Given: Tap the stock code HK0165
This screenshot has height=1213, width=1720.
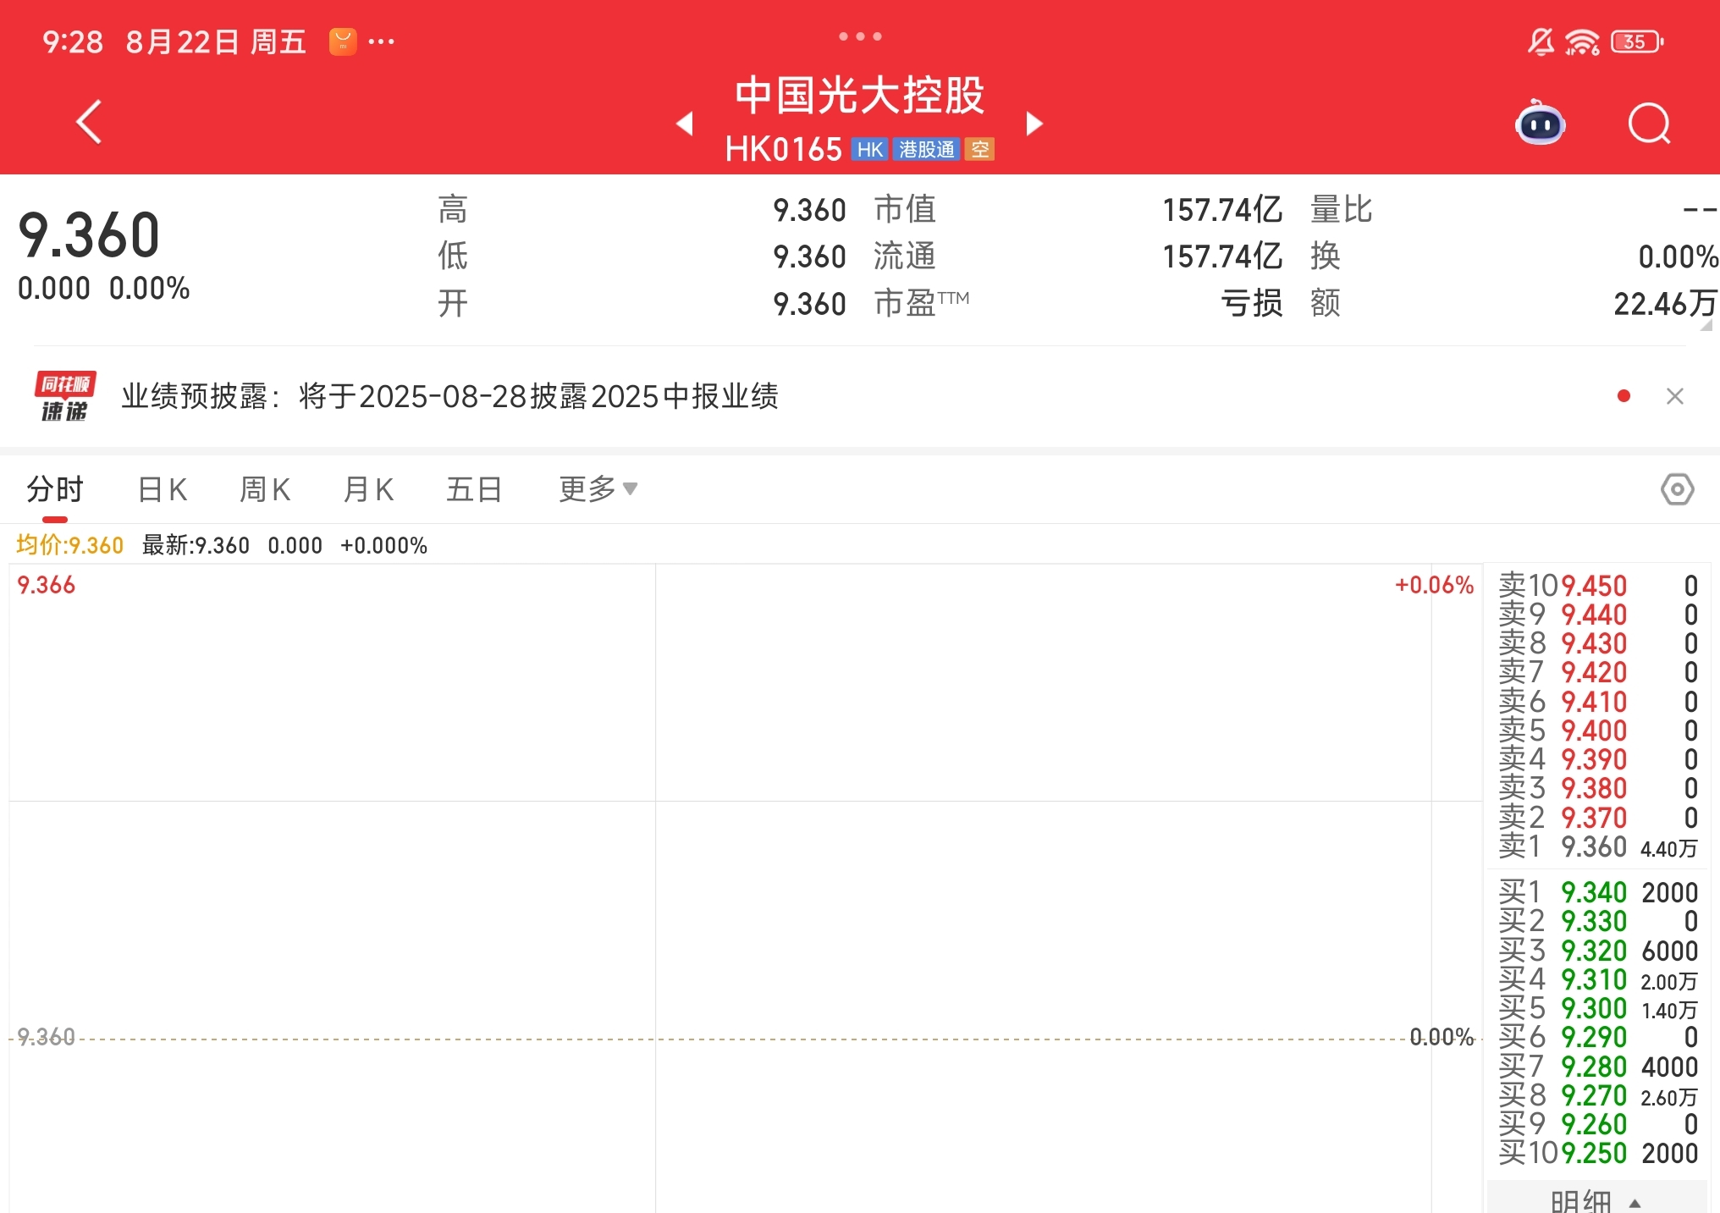Looking at the screenshot, I should (783, 150).
